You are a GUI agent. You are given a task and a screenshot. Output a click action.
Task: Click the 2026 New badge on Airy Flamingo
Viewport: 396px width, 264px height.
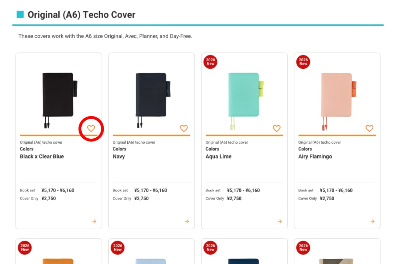pos(303,62)
